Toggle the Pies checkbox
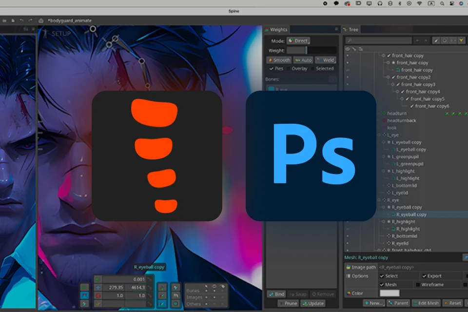The image size is (468, 312). click(272, 69)
